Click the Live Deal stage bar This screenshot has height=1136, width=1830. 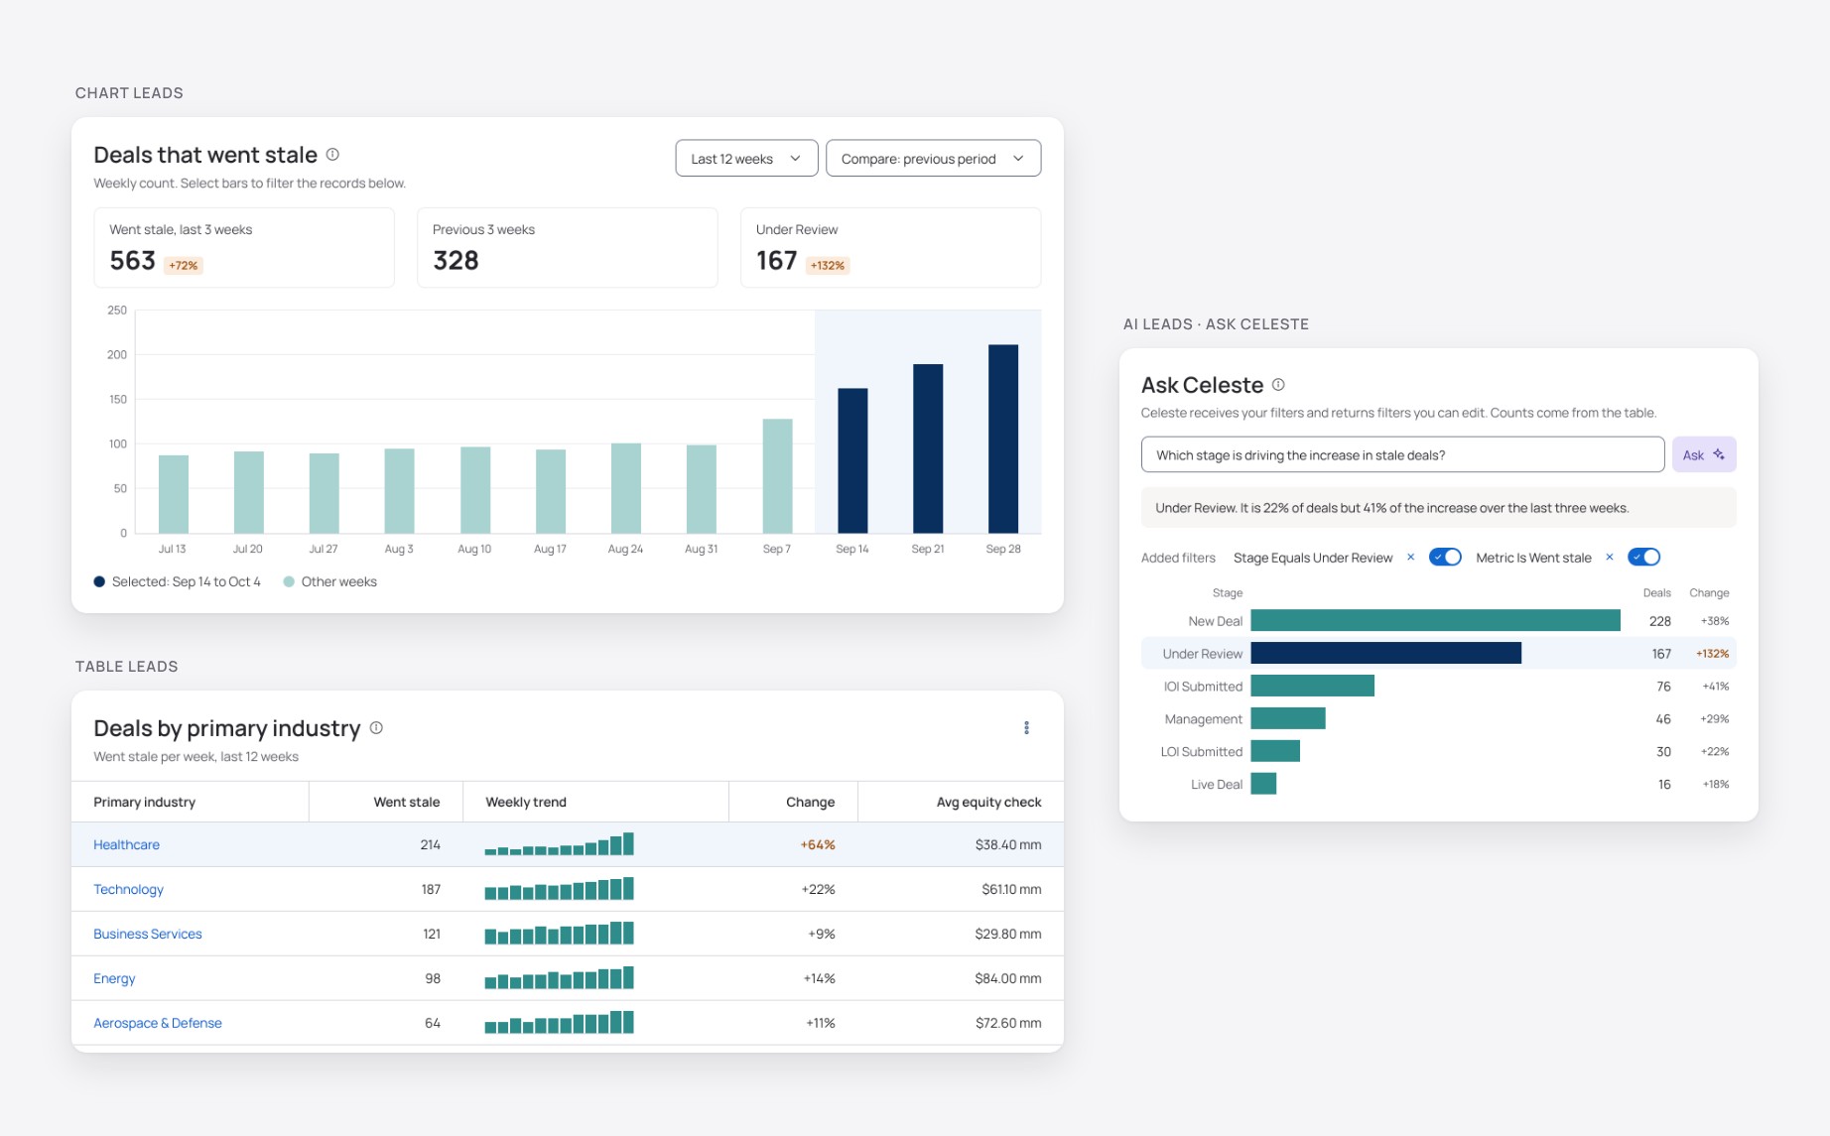tap(1263, 785)
